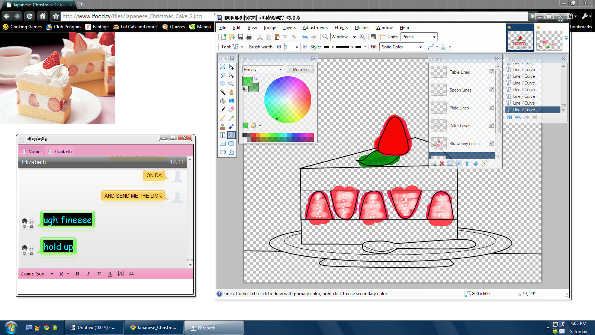This screenshot has width=595, height=335.
Task: Select the Paint Bucket tool
Action: [x=223, y=101]
